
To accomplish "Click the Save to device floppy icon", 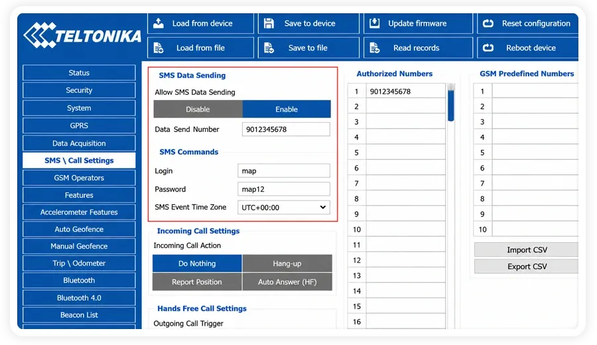I will (x=269, y=23).
